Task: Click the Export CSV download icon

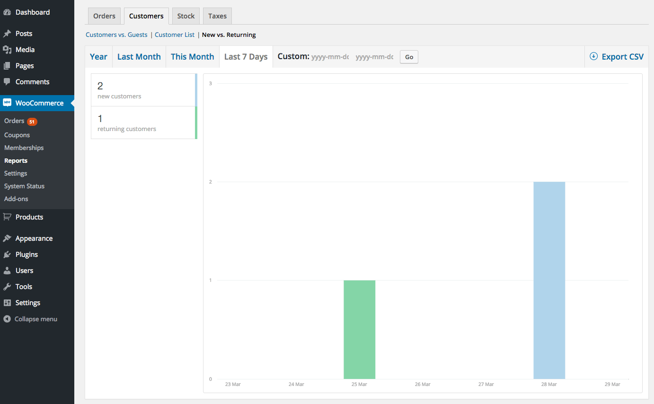Action: (x=593, y=56)
